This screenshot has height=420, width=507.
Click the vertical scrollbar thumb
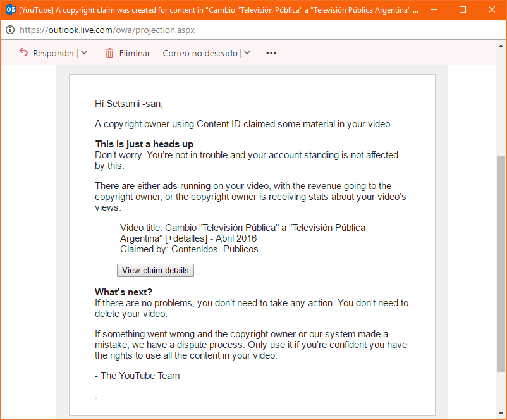(x=501, y=264)
